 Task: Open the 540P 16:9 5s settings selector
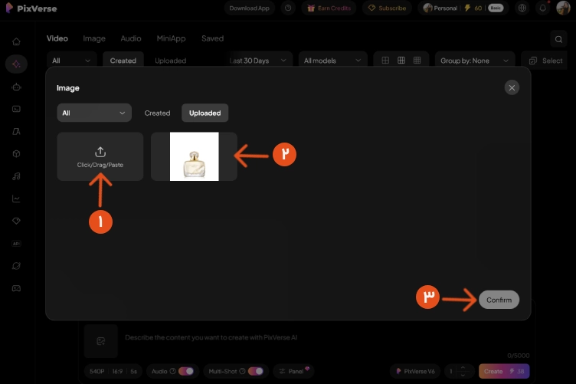click(x=113, y=371)
